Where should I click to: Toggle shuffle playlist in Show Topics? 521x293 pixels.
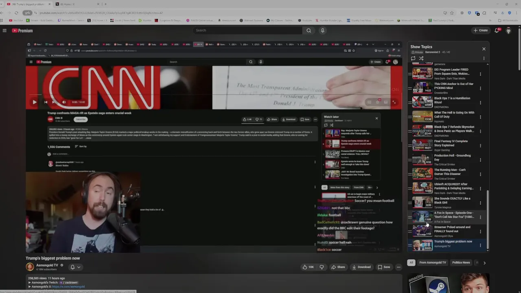421,58
